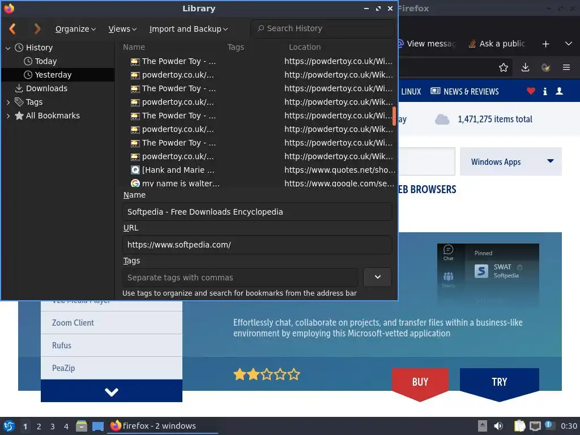Click the TRY button
The width and height of the screenshot is (580, 435).
[499, 383]
